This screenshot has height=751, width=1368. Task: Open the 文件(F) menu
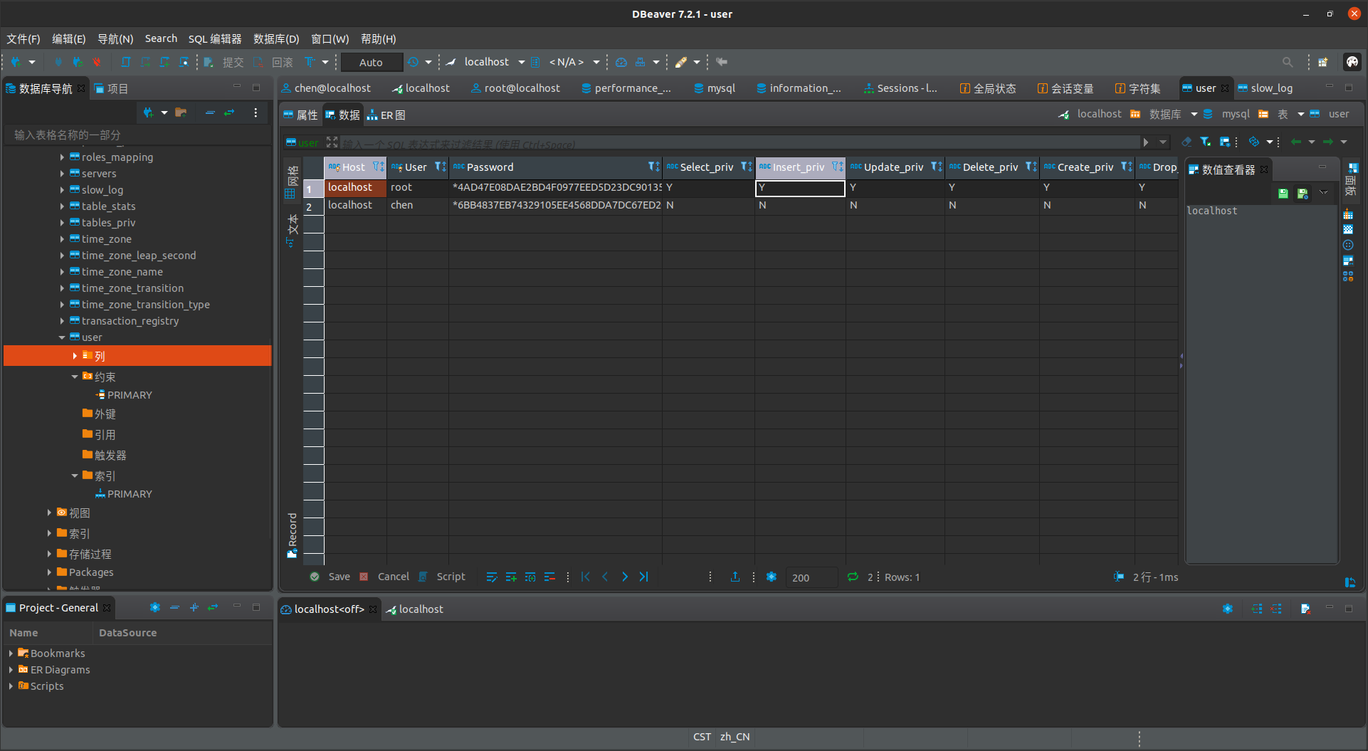[x=23, y=38]
